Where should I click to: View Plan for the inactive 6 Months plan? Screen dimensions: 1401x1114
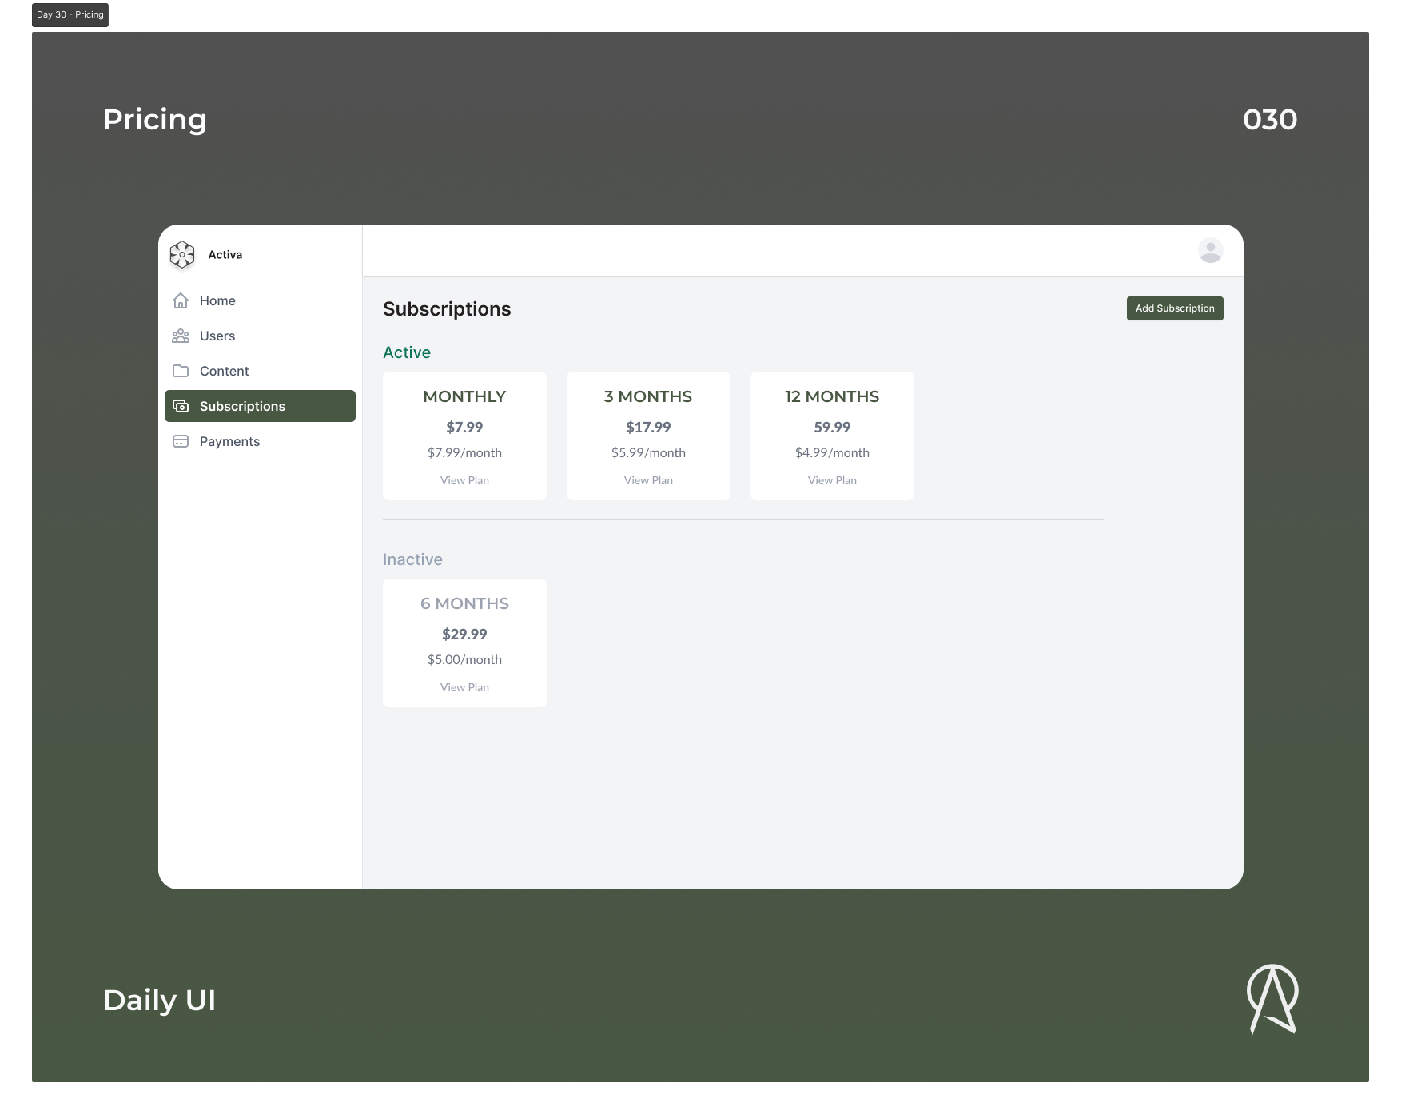464,686
